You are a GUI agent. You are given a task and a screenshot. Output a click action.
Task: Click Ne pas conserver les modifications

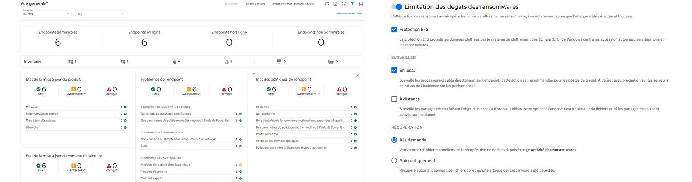click(293, 4)
